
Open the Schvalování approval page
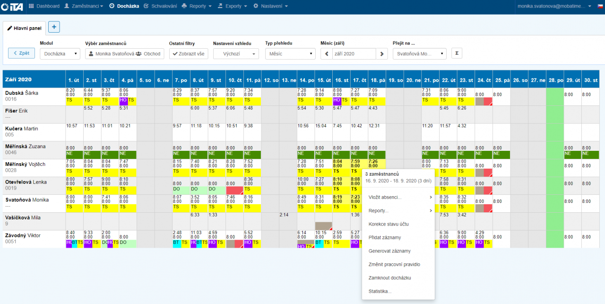point(160,6)
